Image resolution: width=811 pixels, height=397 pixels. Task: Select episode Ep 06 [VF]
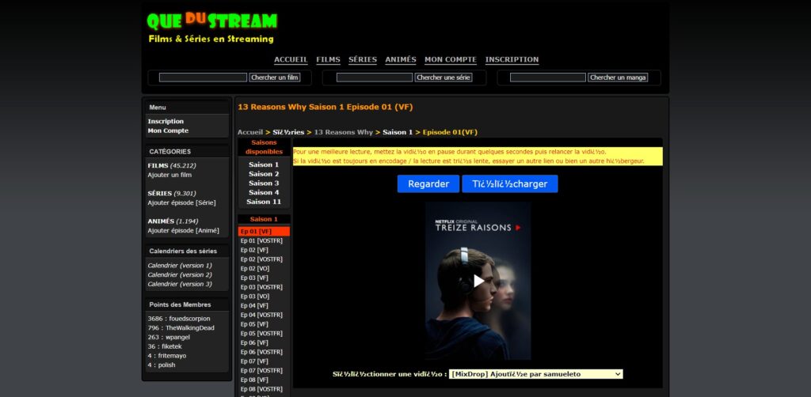point(254,342)
